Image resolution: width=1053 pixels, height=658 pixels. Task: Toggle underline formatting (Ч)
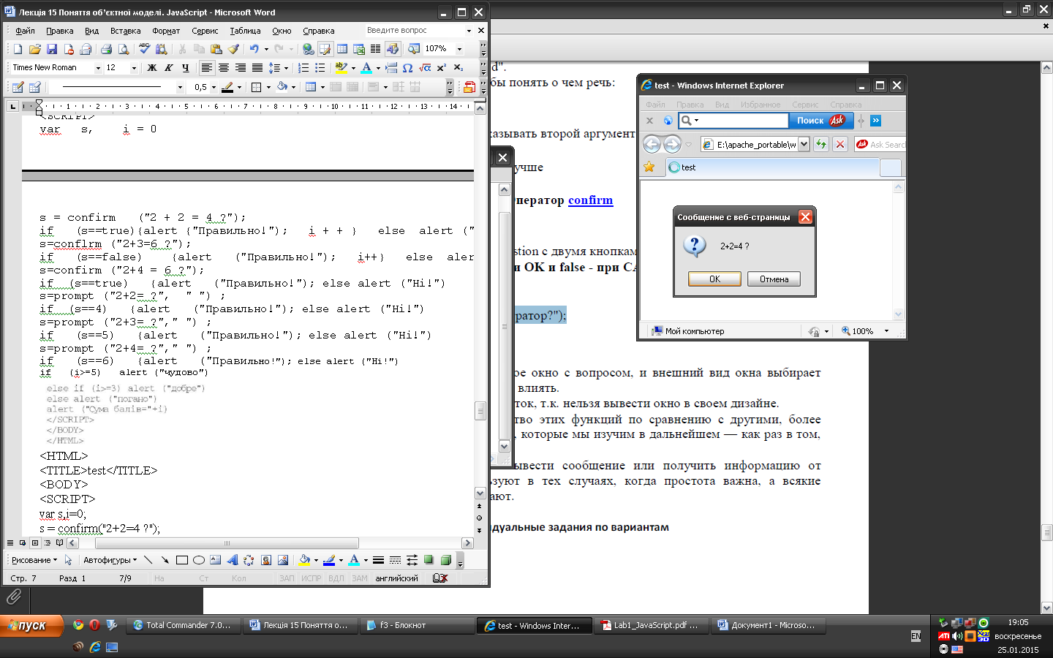click(x=185, y=68)
